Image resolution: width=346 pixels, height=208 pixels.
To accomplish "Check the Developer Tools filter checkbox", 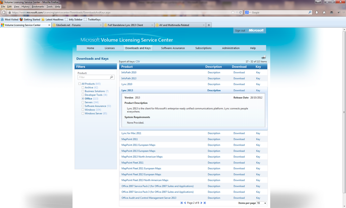I will point(83,95).
